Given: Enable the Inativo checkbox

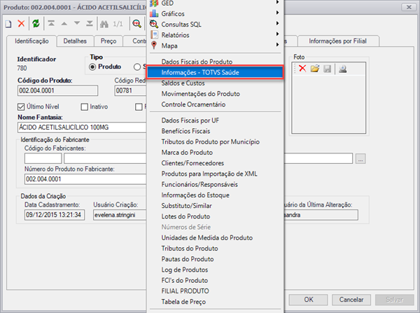Looking at the screenshot, I should tap(85, 107).
